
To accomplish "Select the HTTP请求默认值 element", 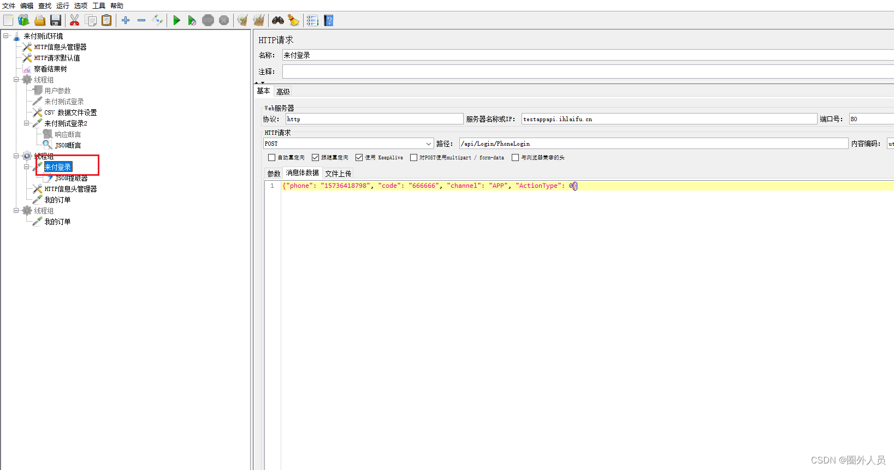I will (x=57, y=58).
